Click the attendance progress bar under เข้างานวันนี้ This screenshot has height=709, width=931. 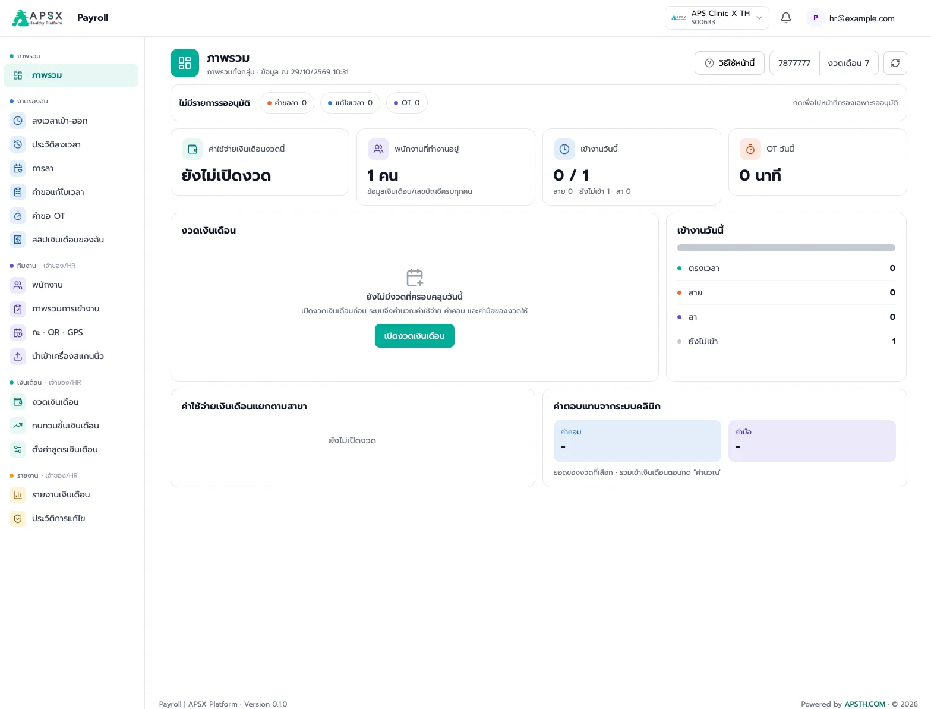786,248
